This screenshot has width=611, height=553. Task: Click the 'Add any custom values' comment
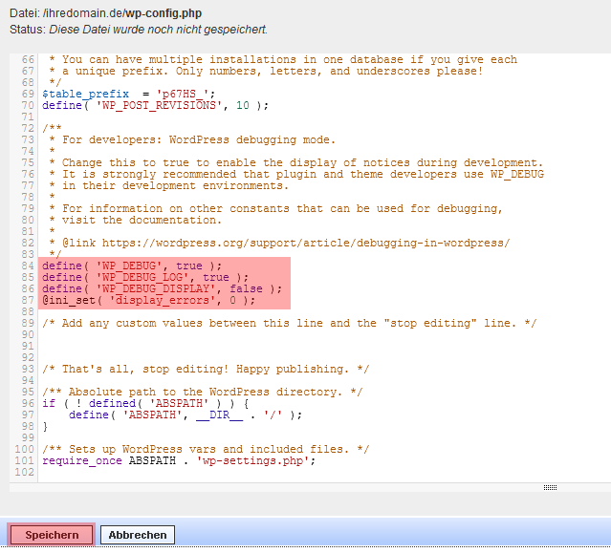(x=289, y=323)
